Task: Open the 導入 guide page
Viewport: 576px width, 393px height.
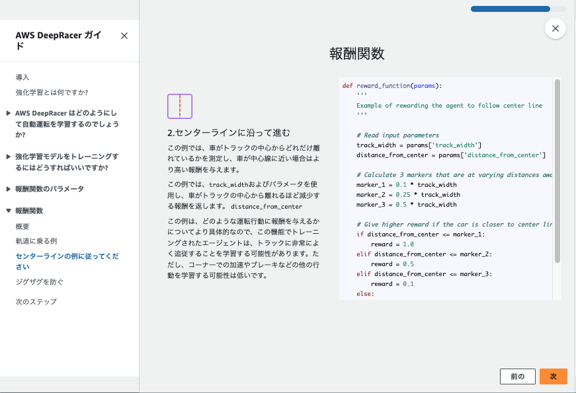Action: (22, 77)
